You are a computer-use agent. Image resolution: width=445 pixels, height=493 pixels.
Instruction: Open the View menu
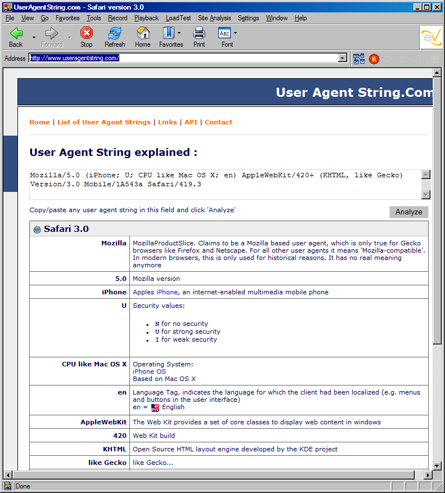click(28, 18)
